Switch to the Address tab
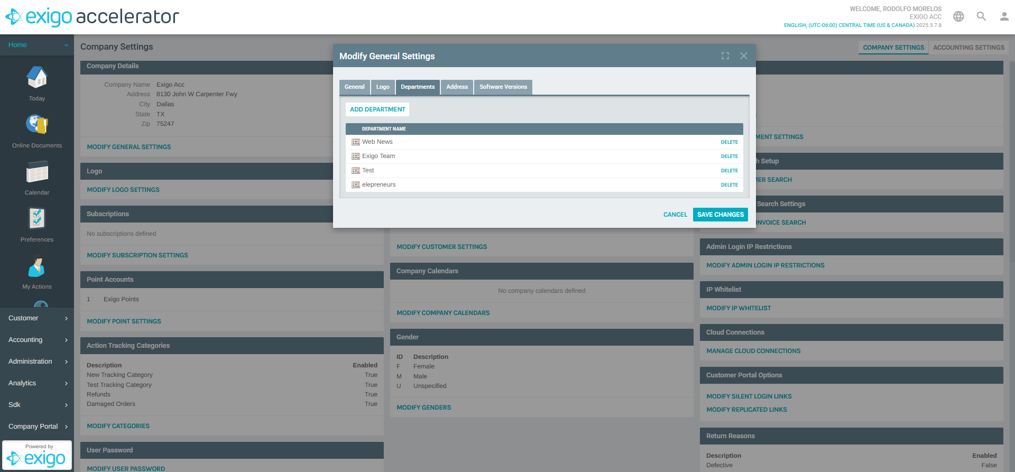1015x472 pixels. (457, 87)
